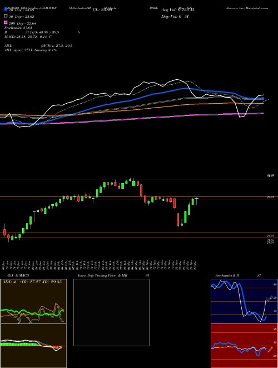Click the 'Stochastics: 57.63' reading

point(18,28)
